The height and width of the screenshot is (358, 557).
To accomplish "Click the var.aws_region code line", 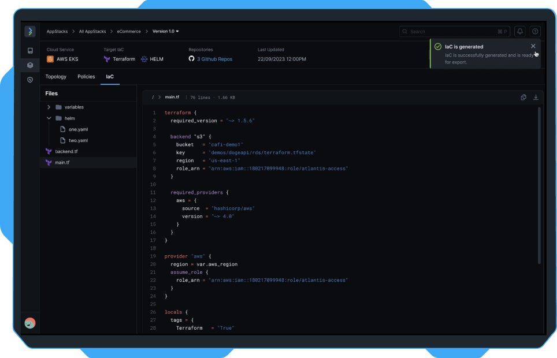I will pyautogui.click(x=204, y=264).
